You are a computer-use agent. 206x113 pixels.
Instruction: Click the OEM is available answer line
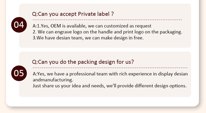point(92,26)
